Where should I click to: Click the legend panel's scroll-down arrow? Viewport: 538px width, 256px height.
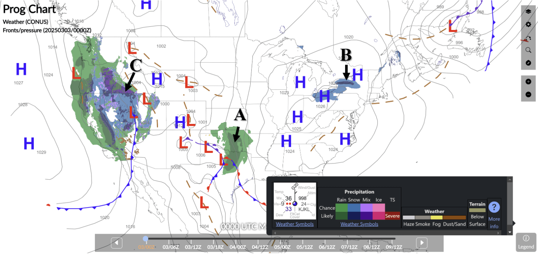click(509, 232)
